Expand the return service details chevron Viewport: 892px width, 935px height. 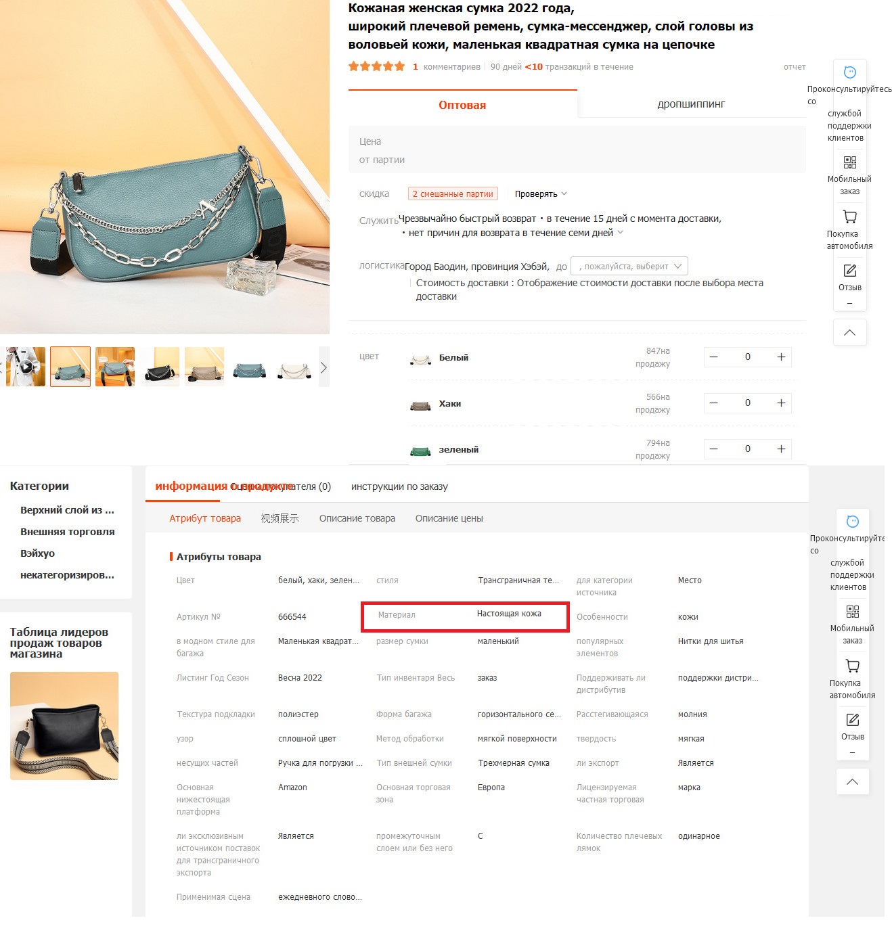[x=620, y=233]
